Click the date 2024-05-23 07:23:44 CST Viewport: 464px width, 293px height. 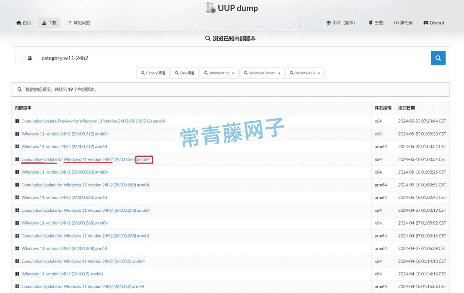[x=422, y=121]
